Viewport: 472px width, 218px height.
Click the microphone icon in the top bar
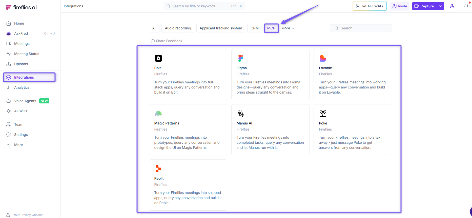[x=452, y=6]
